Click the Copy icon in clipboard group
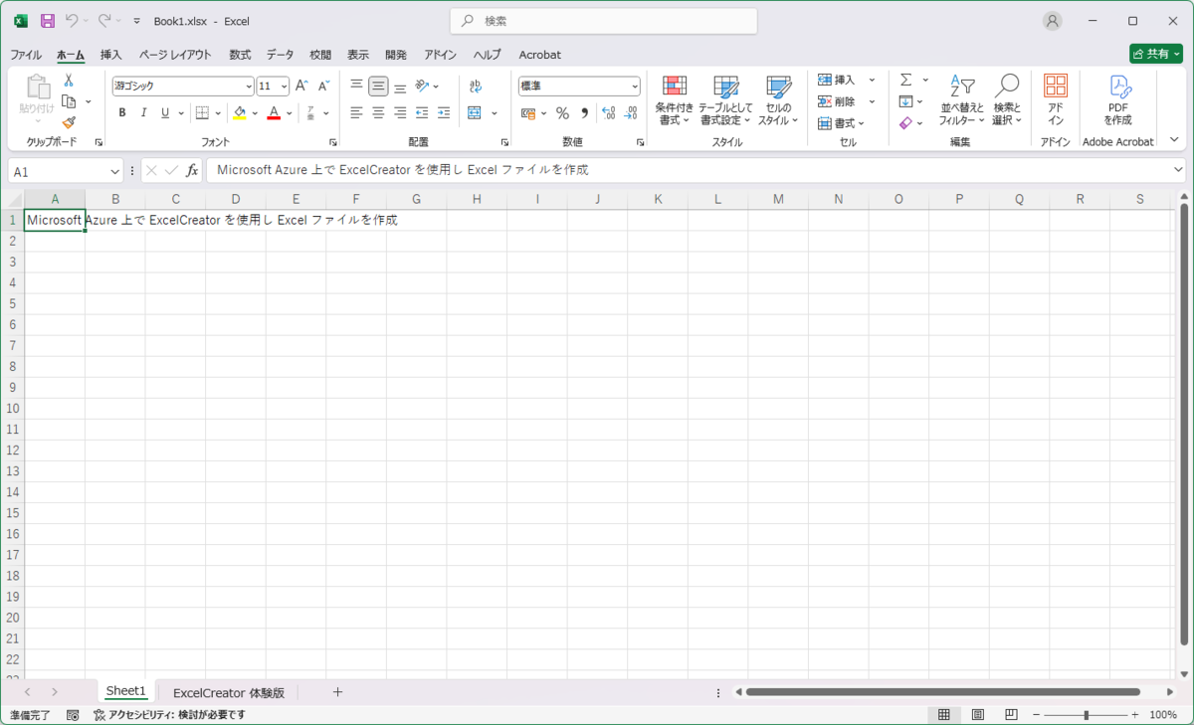 (69, 101)
